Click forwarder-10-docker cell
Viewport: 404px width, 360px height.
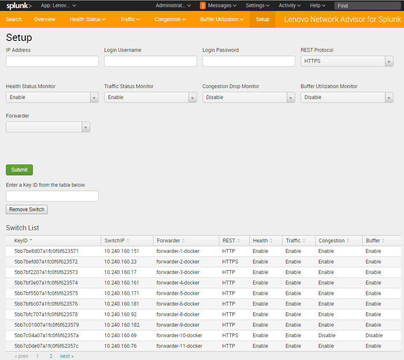tap(179, 336)
